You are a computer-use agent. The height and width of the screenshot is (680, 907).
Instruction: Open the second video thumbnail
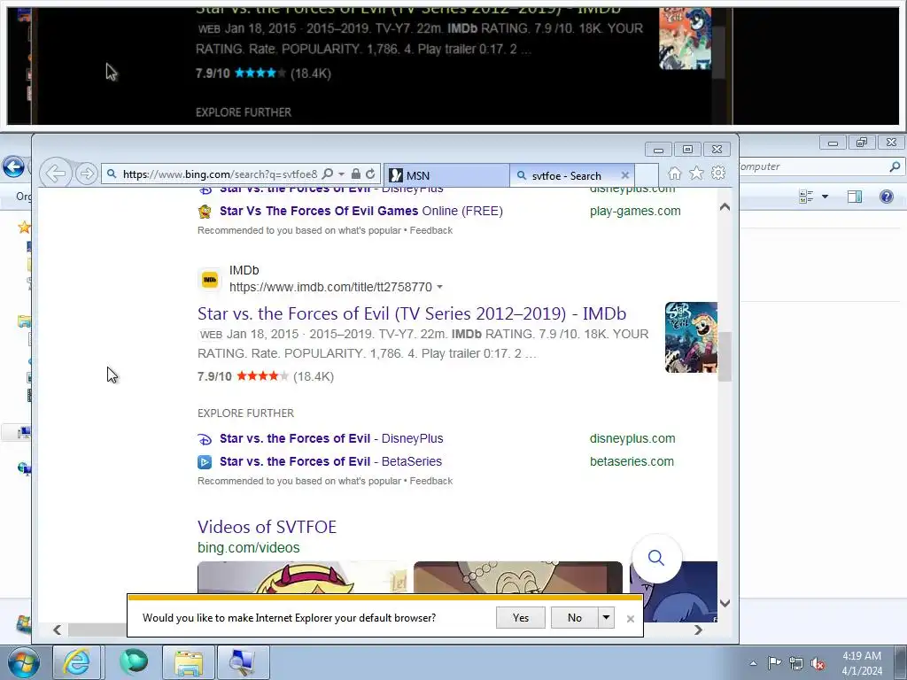coord(517,577)
